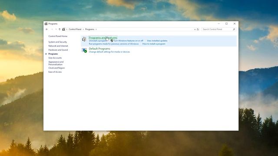Click the shield icon beside Windows features
Screen dimensions: 278x156
click(x=112, y=41)
